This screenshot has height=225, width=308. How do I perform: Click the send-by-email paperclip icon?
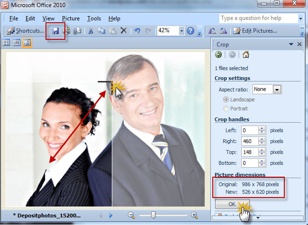click(77, 31)
